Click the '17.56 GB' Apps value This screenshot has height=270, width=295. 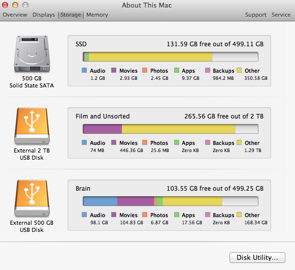pos(192,223)
